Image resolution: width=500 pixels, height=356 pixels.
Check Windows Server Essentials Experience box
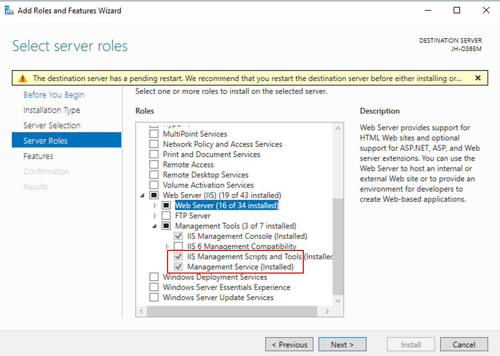coord(154,287)
